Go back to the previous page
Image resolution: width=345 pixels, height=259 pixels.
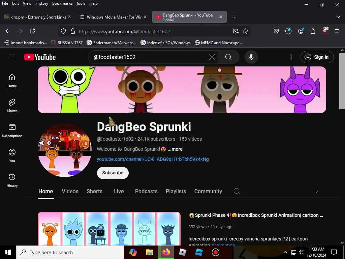[8, 31]
